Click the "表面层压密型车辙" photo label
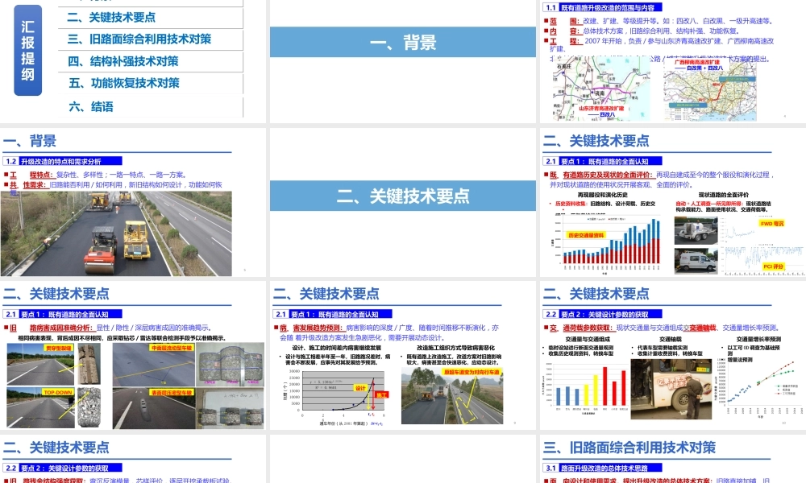 (172, 392)
